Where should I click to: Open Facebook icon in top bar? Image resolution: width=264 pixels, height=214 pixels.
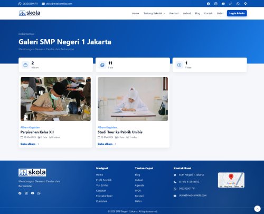[x=209, y=4]
